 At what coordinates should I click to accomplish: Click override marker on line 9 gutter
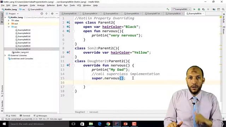click(x=68, y=53)
